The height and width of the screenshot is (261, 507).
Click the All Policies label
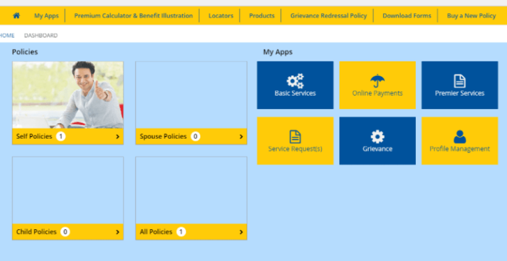[x=156, y=232]
